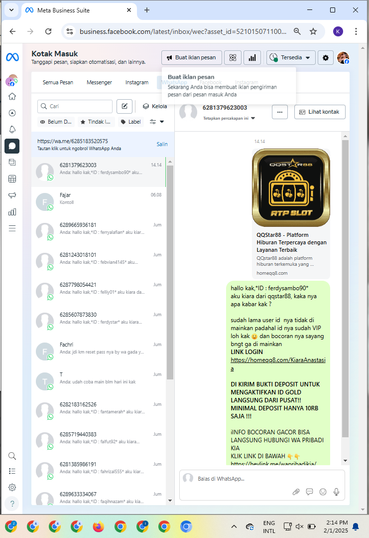
Task: Click the browser zoom magnifier icon
Action: click(x=297, y=31)
